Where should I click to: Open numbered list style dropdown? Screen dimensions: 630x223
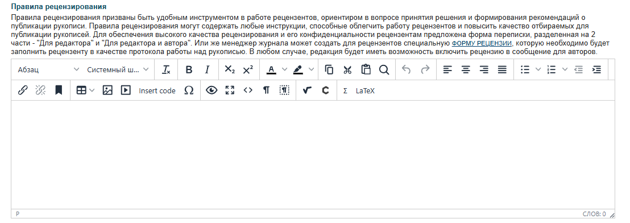coord(565,70)
